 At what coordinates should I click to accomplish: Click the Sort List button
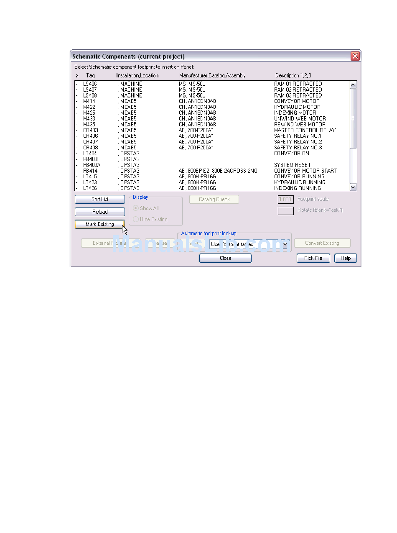click(100, 200)
